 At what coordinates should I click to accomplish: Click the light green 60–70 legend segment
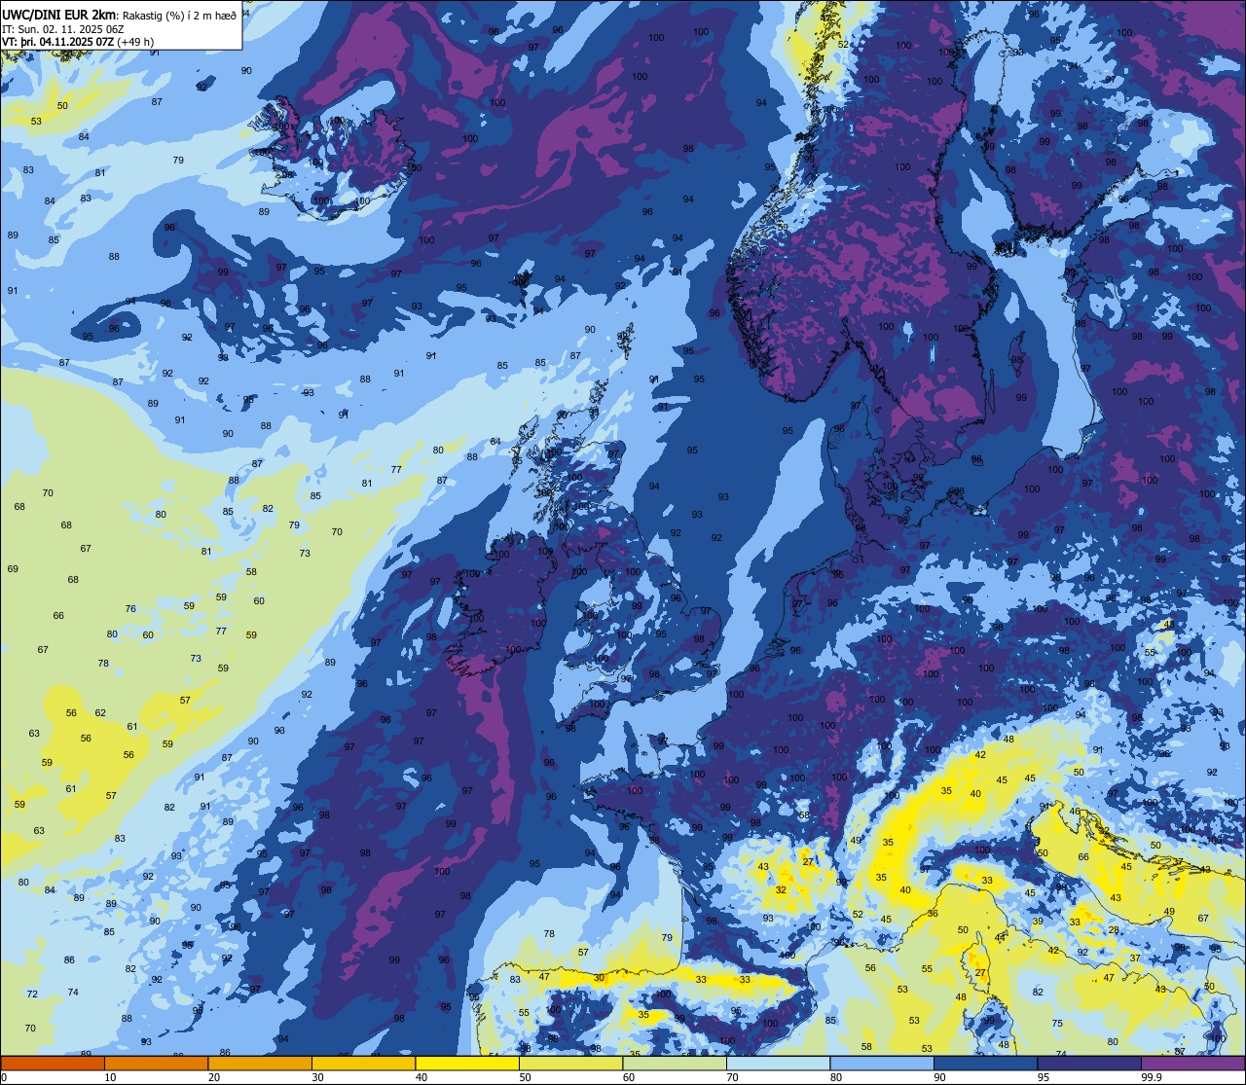click(x=675, y=1063)
